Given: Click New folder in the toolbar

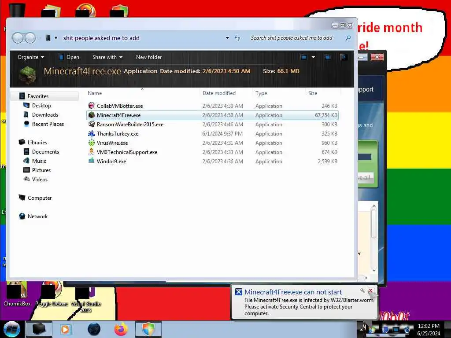Looking at the screenshot, I should point(149,57).
